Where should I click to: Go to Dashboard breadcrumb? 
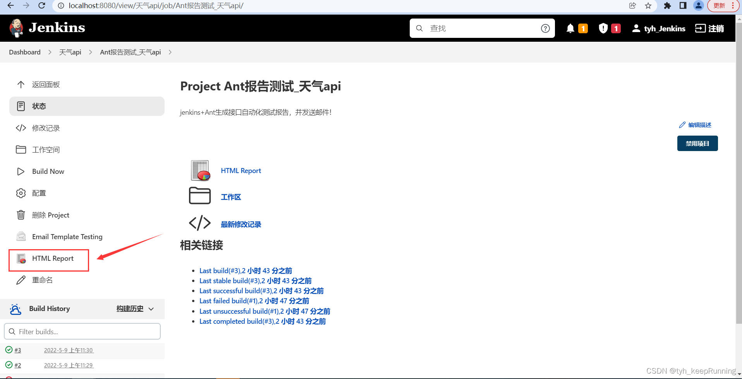(x=25, y=52)
